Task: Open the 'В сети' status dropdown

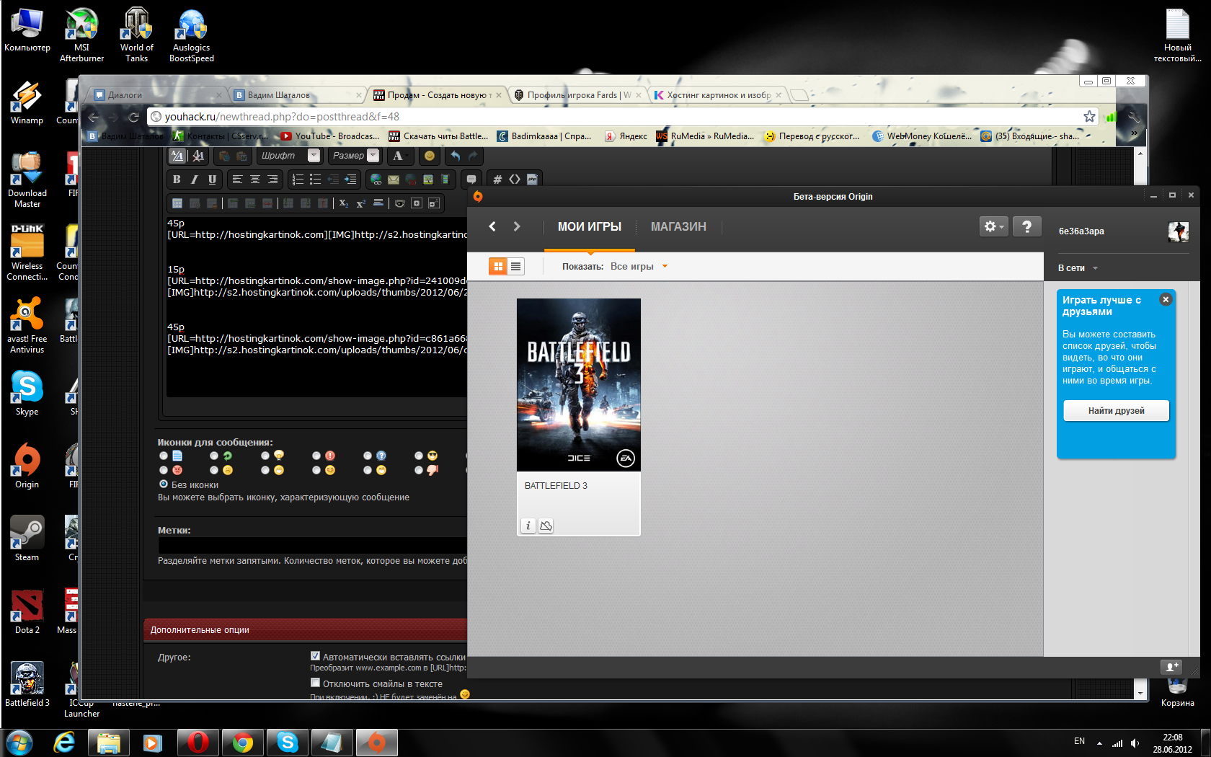Action: 1078,268
